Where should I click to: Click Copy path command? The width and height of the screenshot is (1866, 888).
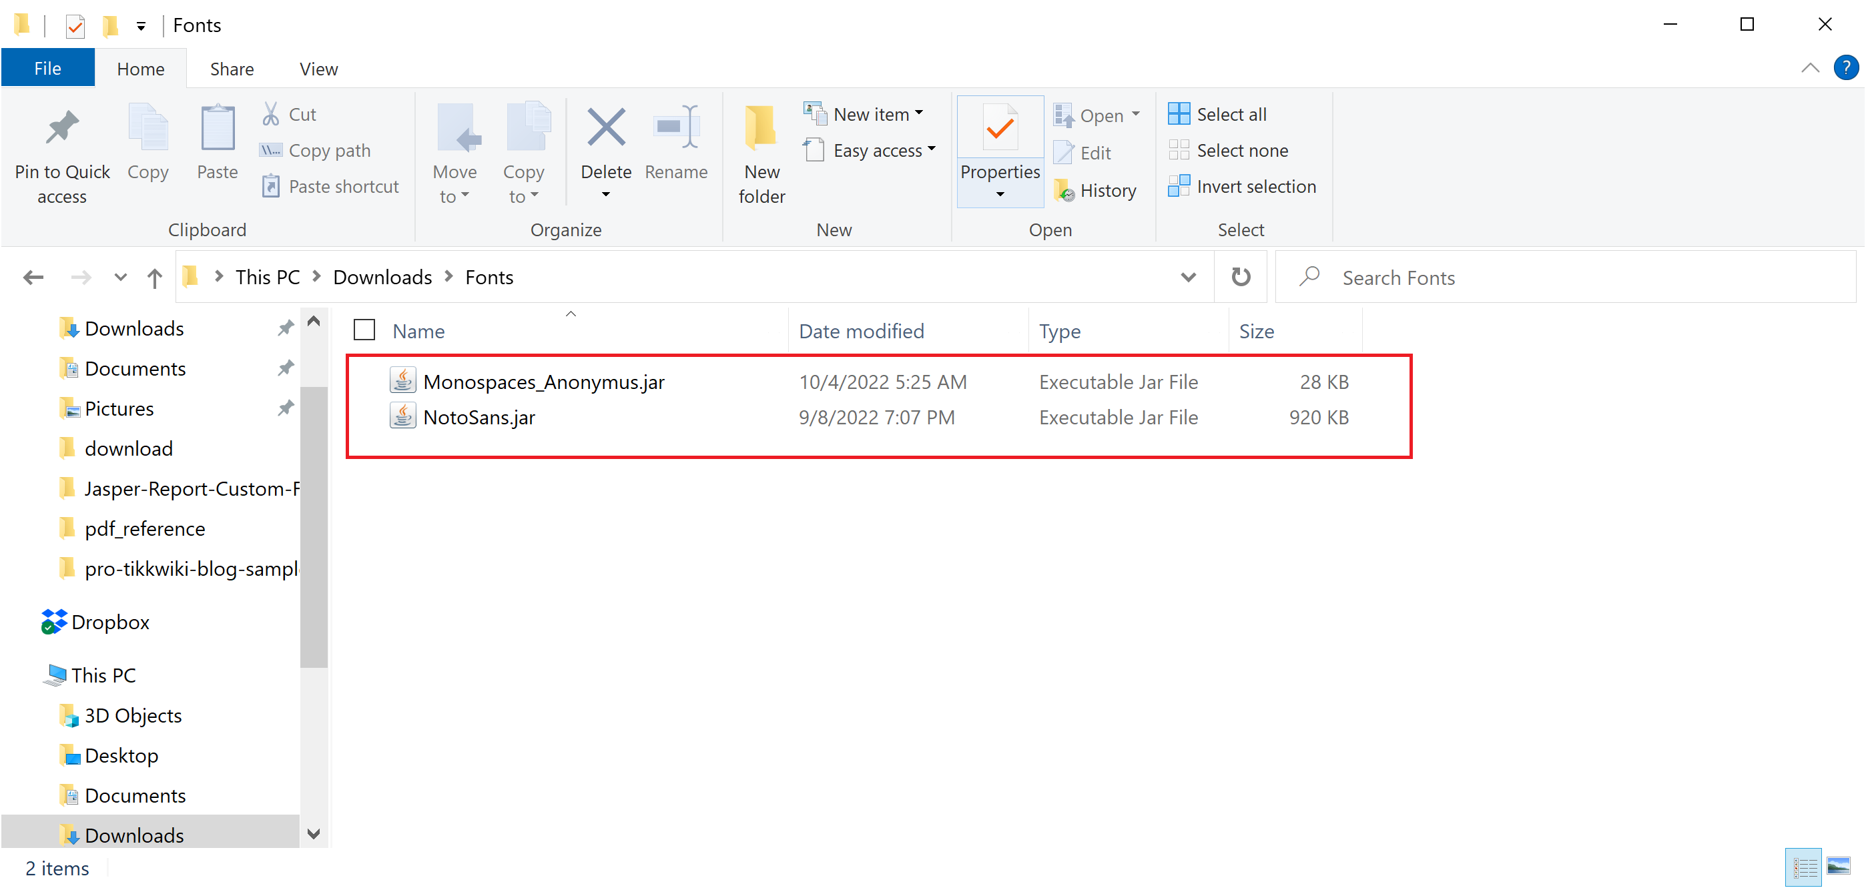[x=315, y=151]
